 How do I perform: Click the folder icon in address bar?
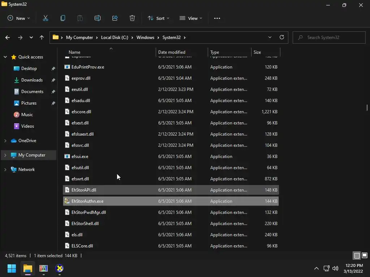point(55,37)
